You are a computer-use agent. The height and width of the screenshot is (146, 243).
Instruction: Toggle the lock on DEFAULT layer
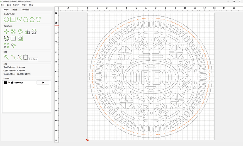(12, 83)
